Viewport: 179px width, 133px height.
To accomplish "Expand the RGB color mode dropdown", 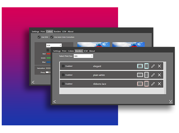I will 54,45.
